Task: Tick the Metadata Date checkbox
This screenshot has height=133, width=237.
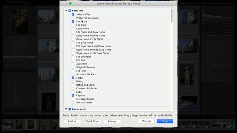Action: click(73, 102)
